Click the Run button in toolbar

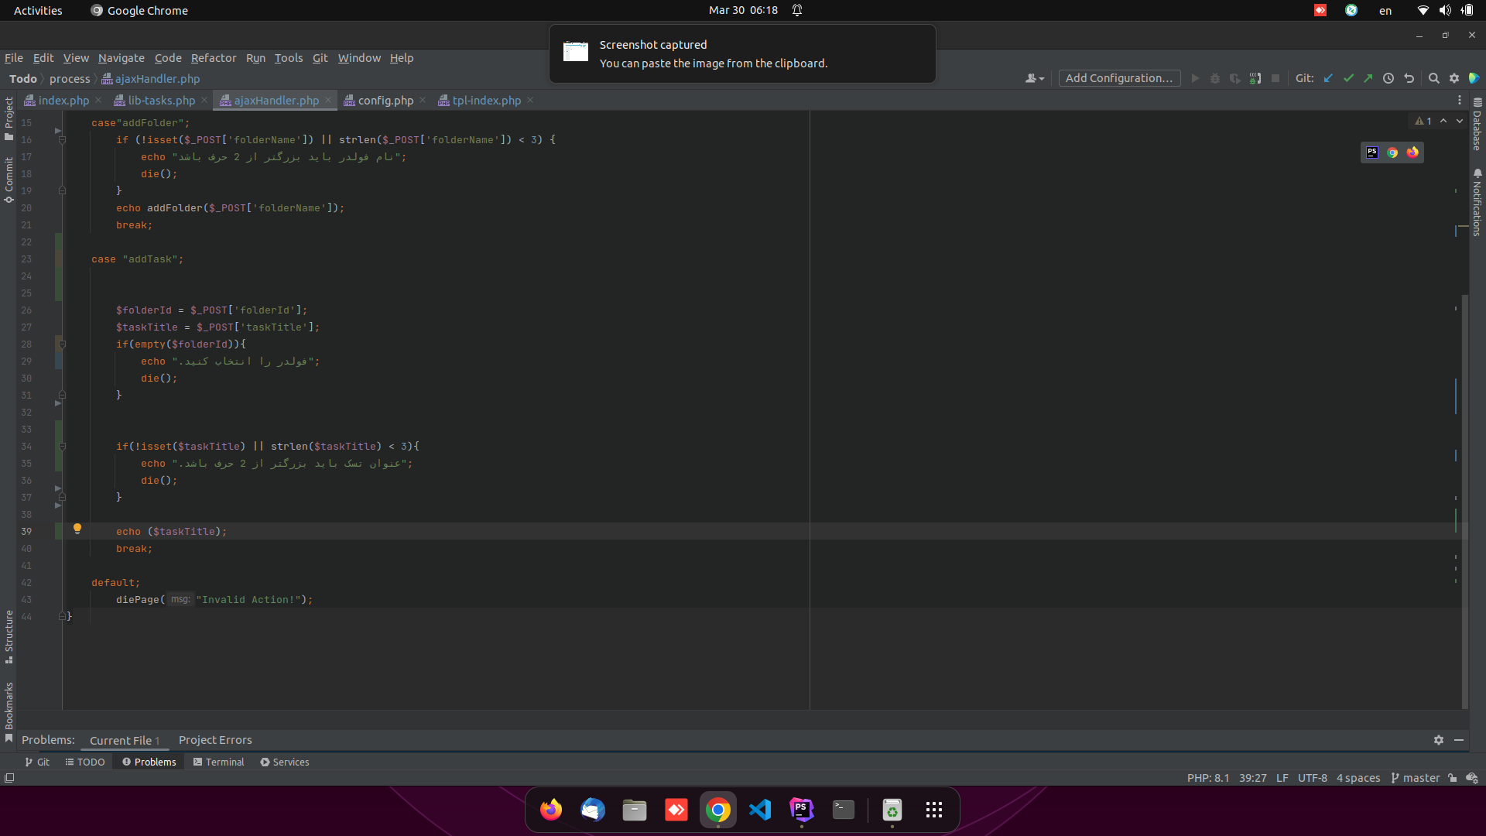coord(1195,79)
